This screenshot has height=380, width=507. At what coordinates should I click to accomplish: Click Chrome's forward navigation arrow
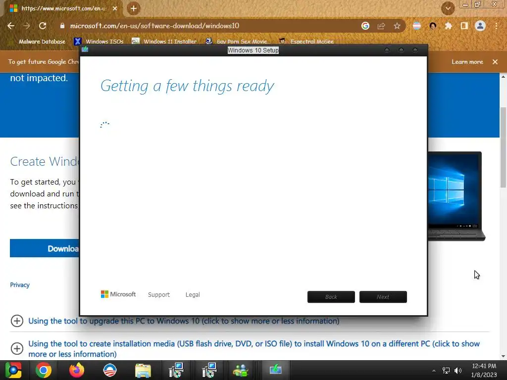pyautogui.click(x=27, y=26)
